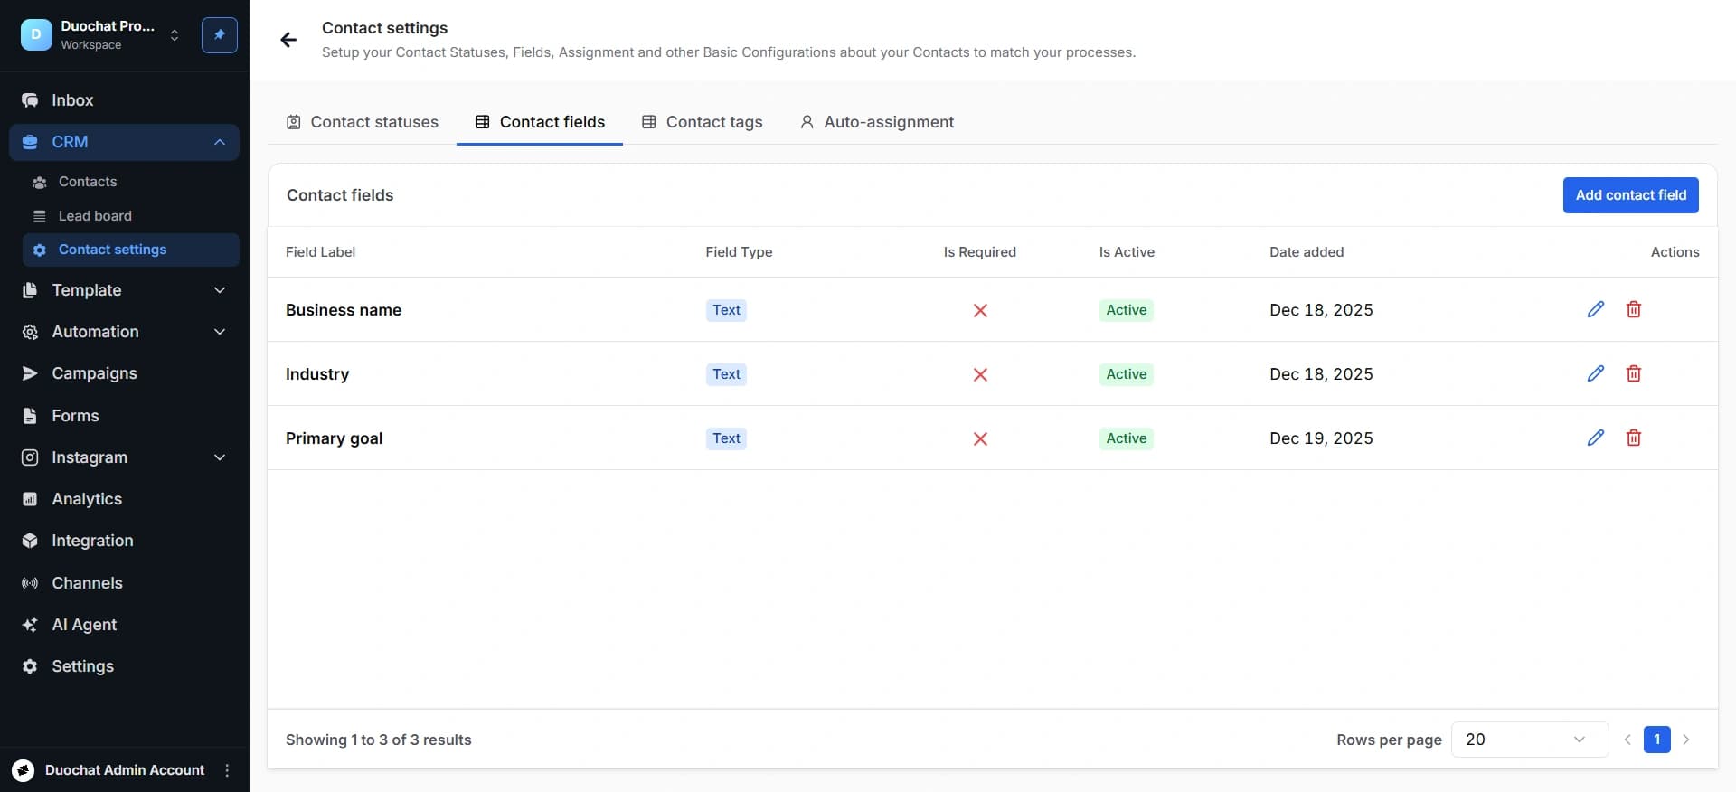This screenshot has height=792, width=1736.
Task: Open Lead board under CRM
Action: [131, 216]
